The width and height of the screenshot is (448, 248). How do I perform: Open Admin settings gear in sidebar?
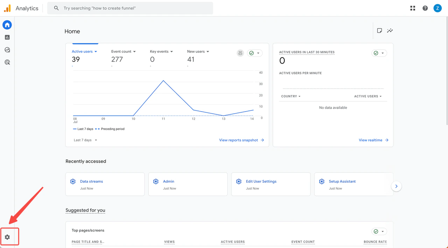coord(7,237)
